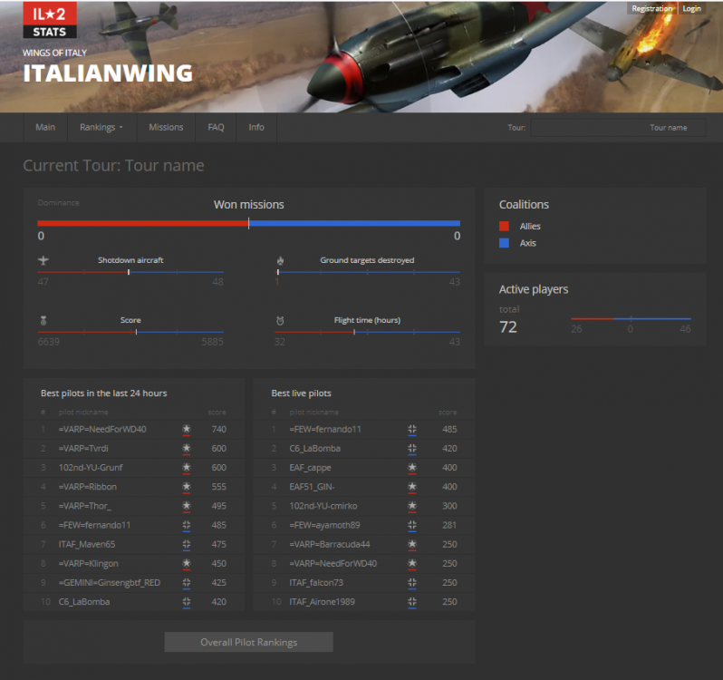This screenshot has width=723, height=680.
Task: Open the Missions tab
Action: [x=166, y=127]
